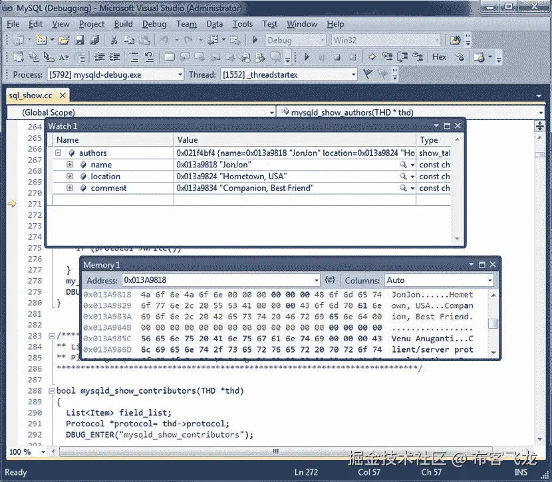Screen dimensions: 552x482
Task: Collapse comment block outline at line 283
Action: 52,336
